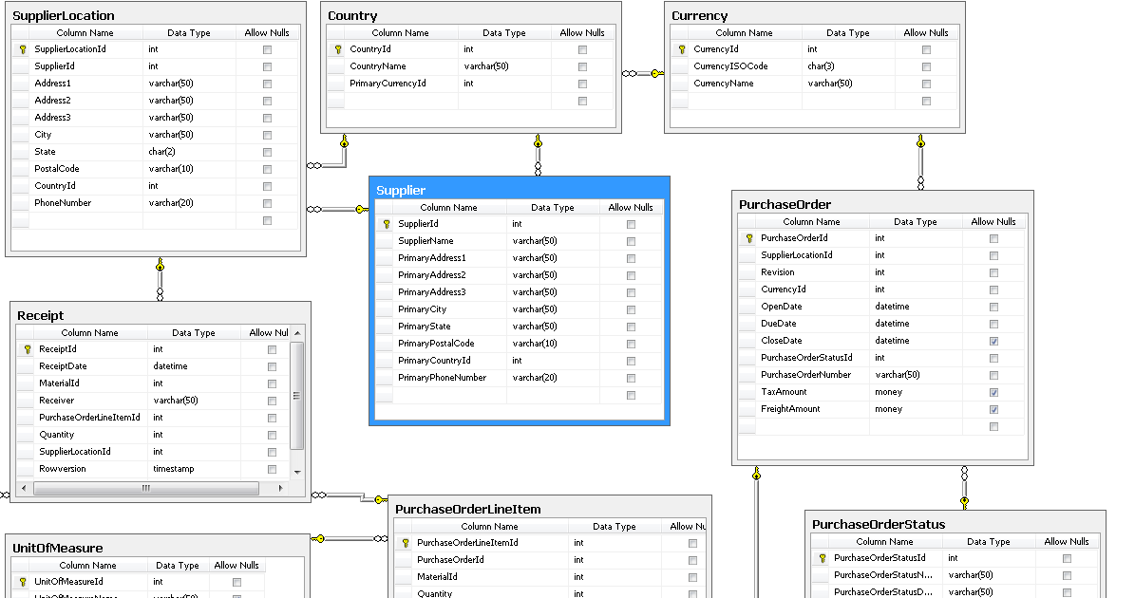1135x598 pixels.
Task: Click the primary key icon on CurrencyId
Action: point(682,48)
